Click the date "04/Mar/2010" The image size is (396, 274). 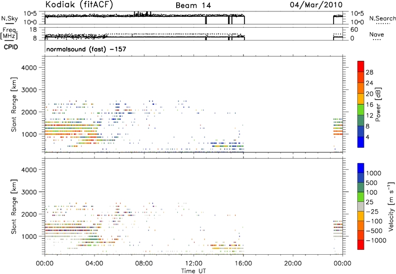pyautogui.click(x=316, y=5)
